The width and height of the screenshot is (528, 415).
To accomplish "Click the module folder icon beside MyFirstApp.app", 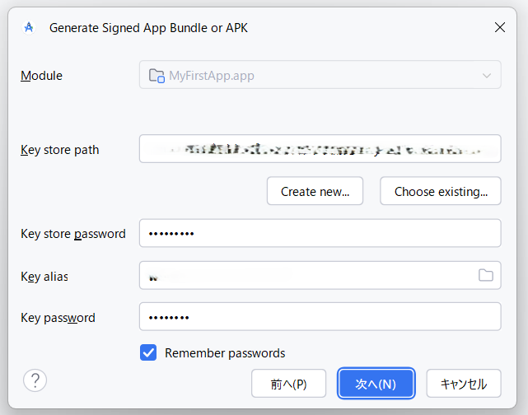I will [156, 76].
